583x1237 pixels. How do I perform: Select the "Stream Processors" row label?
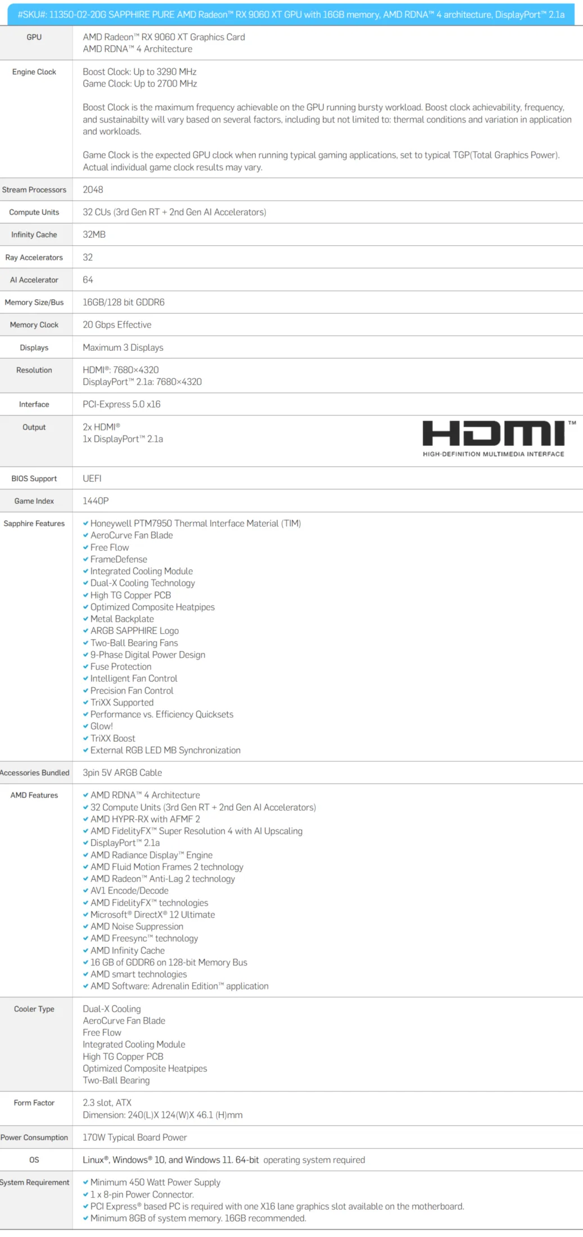pos(34,190)
